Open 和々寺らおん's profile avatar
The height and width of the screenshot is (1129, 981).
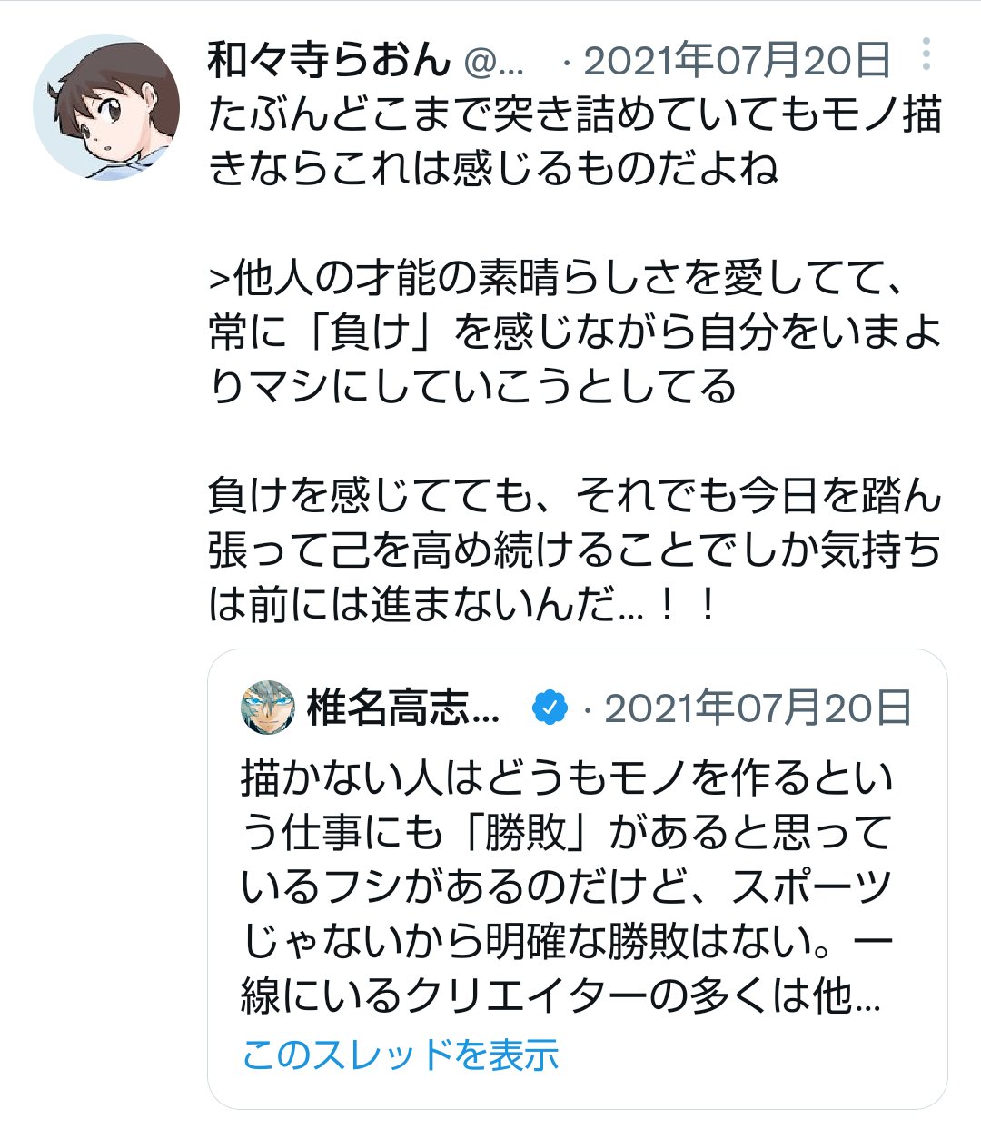click(x=105, y=106)
